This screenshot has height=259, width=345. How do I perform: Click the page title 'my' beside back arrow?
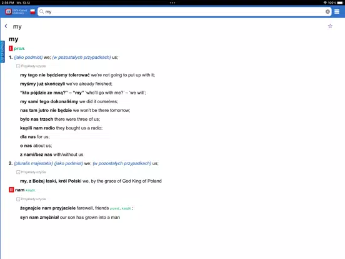(17, 27)
